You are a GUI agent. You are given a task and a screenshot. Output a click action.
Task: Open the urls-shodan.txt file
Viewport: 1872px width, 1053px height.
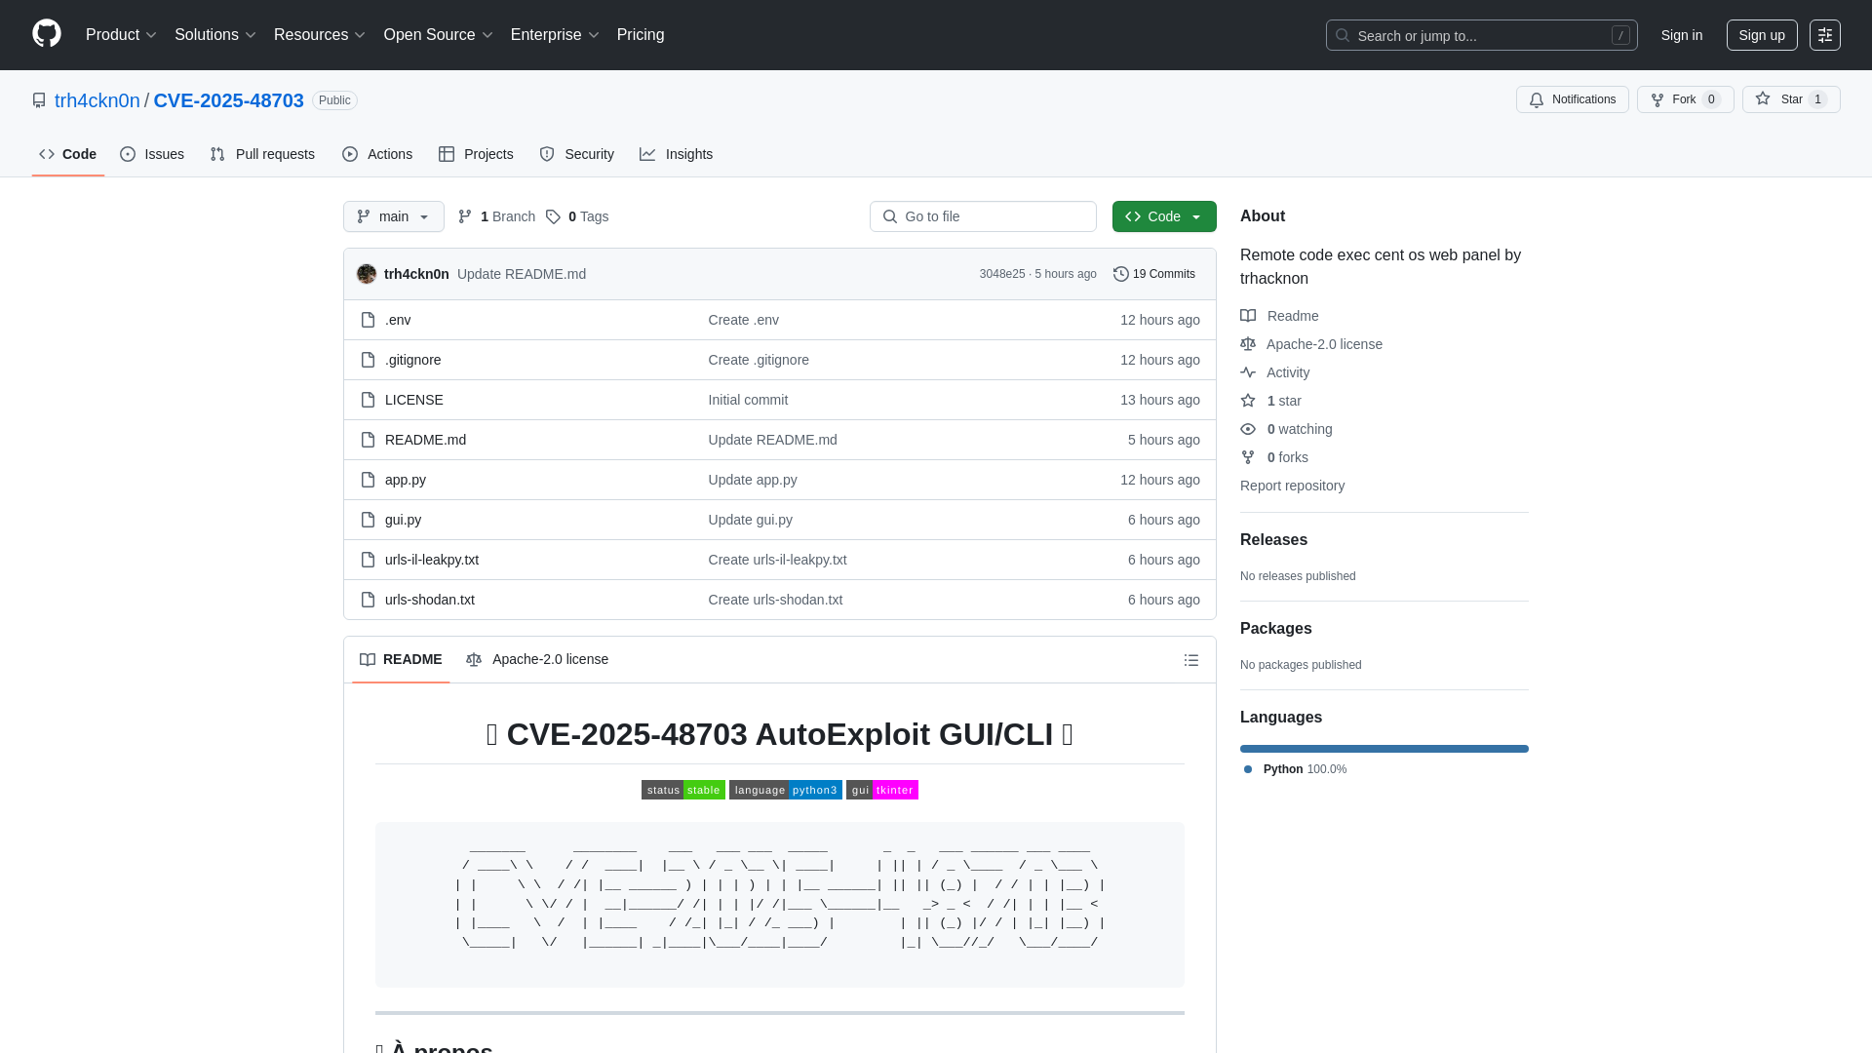(429, 600)
